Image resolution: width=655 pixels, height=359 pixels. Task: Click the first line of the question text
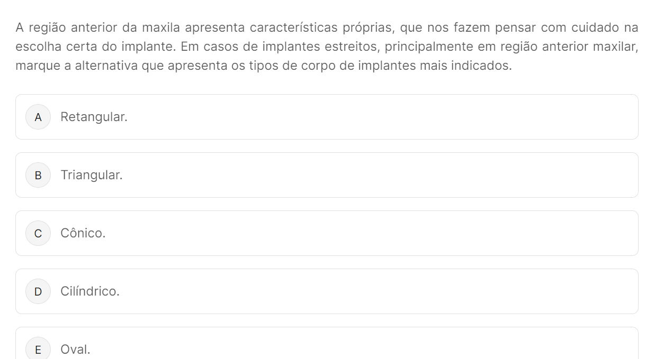(327, 27)
